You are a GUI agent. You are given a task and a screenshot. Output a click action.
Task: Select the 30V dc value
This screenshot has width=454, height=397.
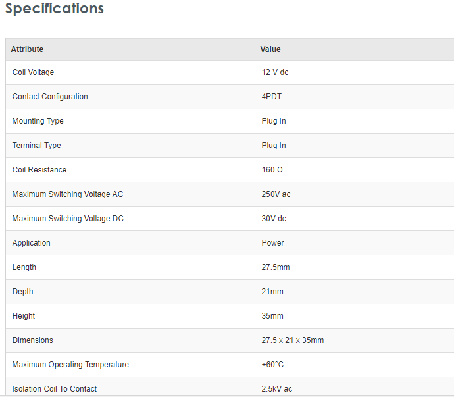pyautogui.click(x=274, y=219)
